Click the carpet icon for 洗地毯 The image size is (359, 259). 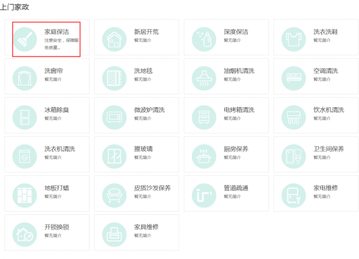click(x=114, y=79)
